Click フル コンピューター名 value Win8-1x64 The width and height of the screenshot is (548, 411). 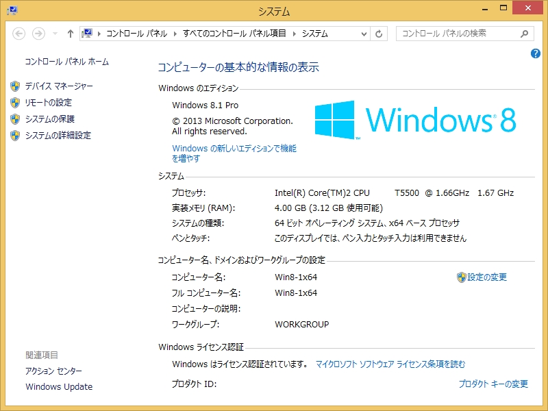pyautogui.click(x=296, y=293)
